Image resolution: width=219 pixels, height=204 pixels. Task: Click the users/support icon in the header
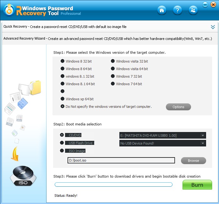(193, 10)
